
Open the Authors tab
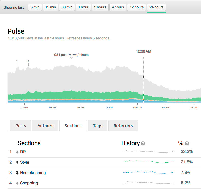(x=45, y=126)
